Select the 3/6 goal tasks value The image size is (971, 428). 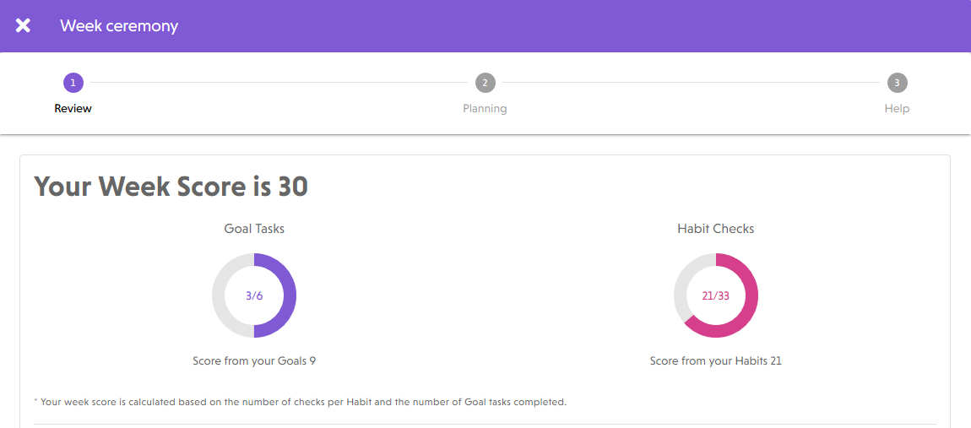coord(254,296)
